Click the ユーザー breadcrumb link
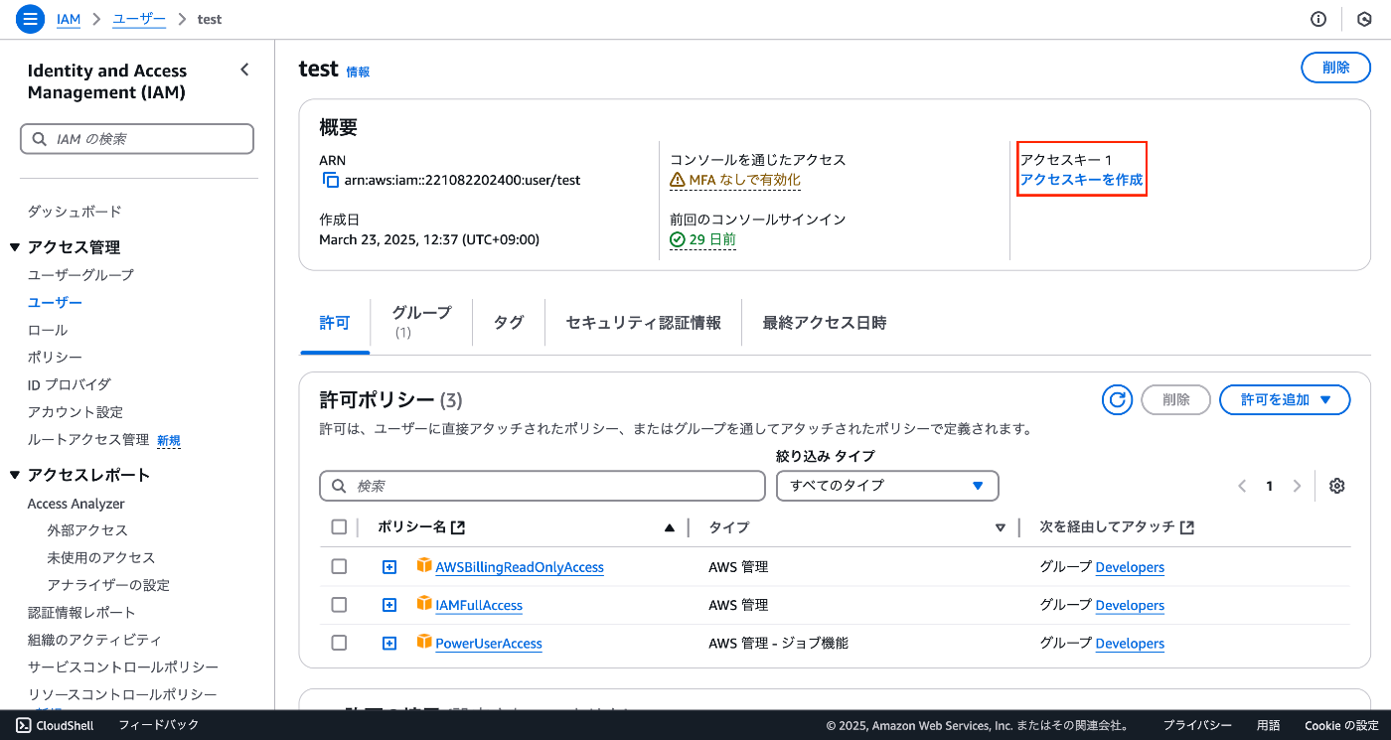1391x740 pixels. pyautogui.click(x=139, y=19)
